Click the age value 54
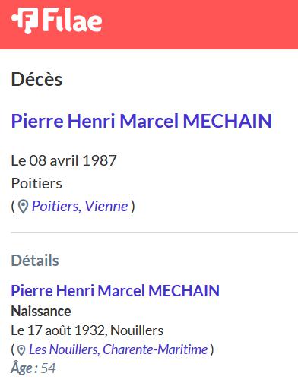 coord(48,368)
